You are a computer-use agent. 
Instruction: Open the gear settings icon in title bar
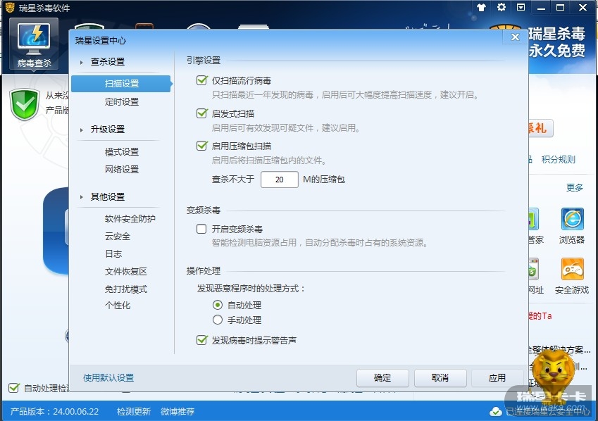(501, 7)
